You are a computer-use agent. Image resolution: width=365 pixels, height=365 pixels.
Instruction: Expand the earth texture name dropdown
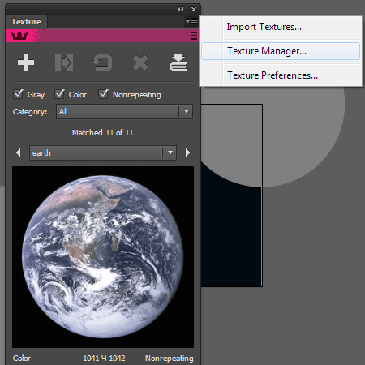point(103,152)
